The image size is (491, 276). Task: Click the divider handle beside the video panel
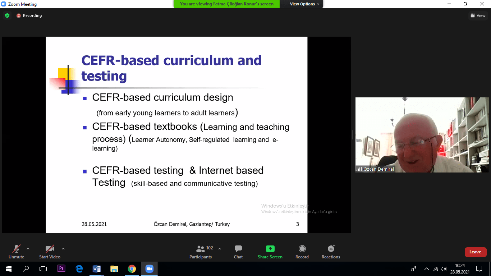353,135
